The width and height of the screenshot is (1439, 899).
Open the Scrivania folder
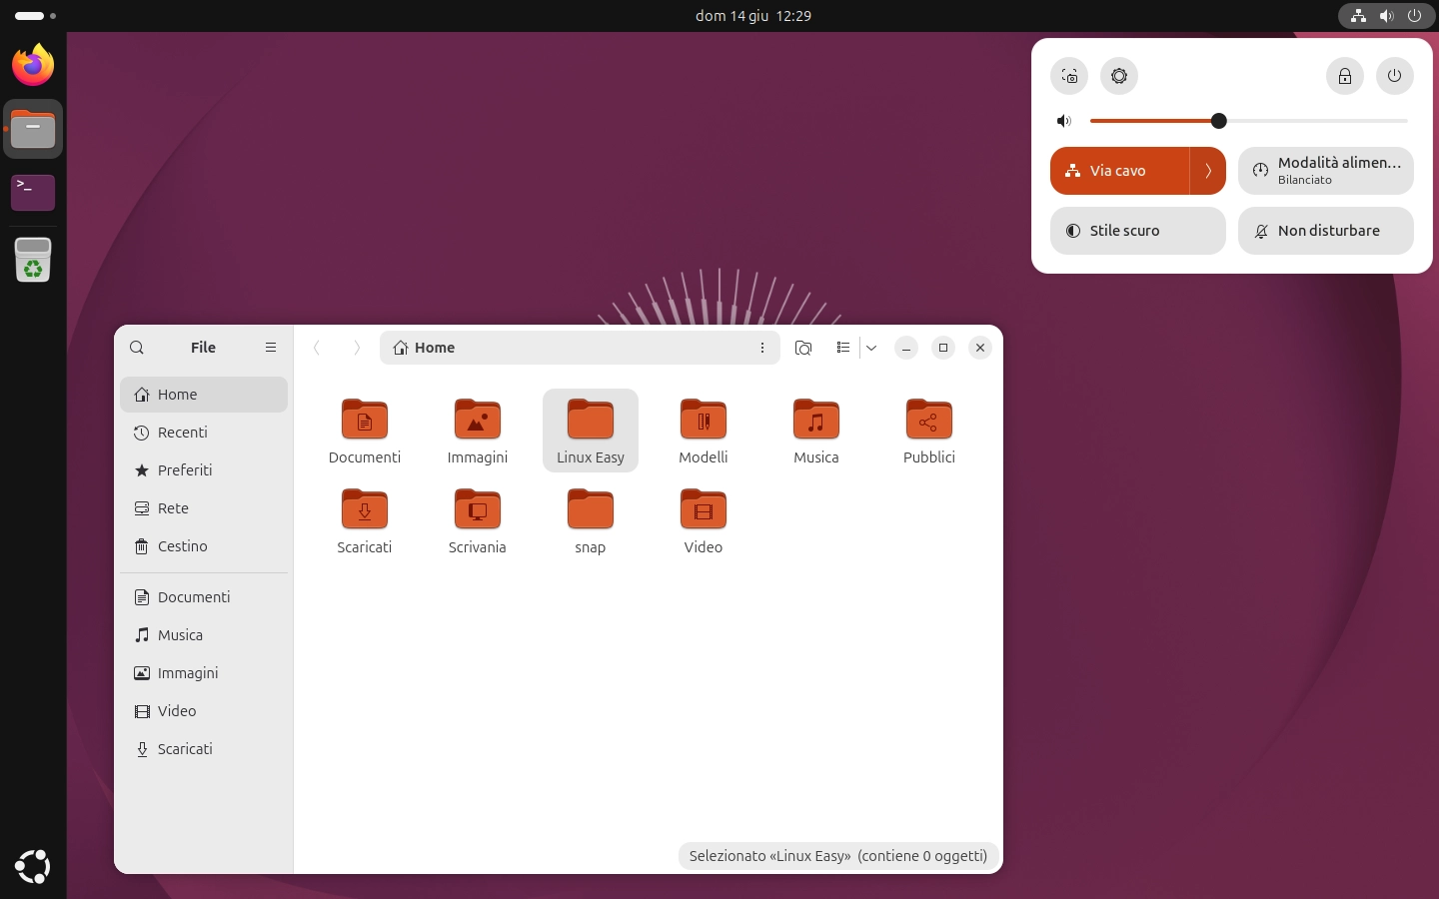[x=478, y=509]
